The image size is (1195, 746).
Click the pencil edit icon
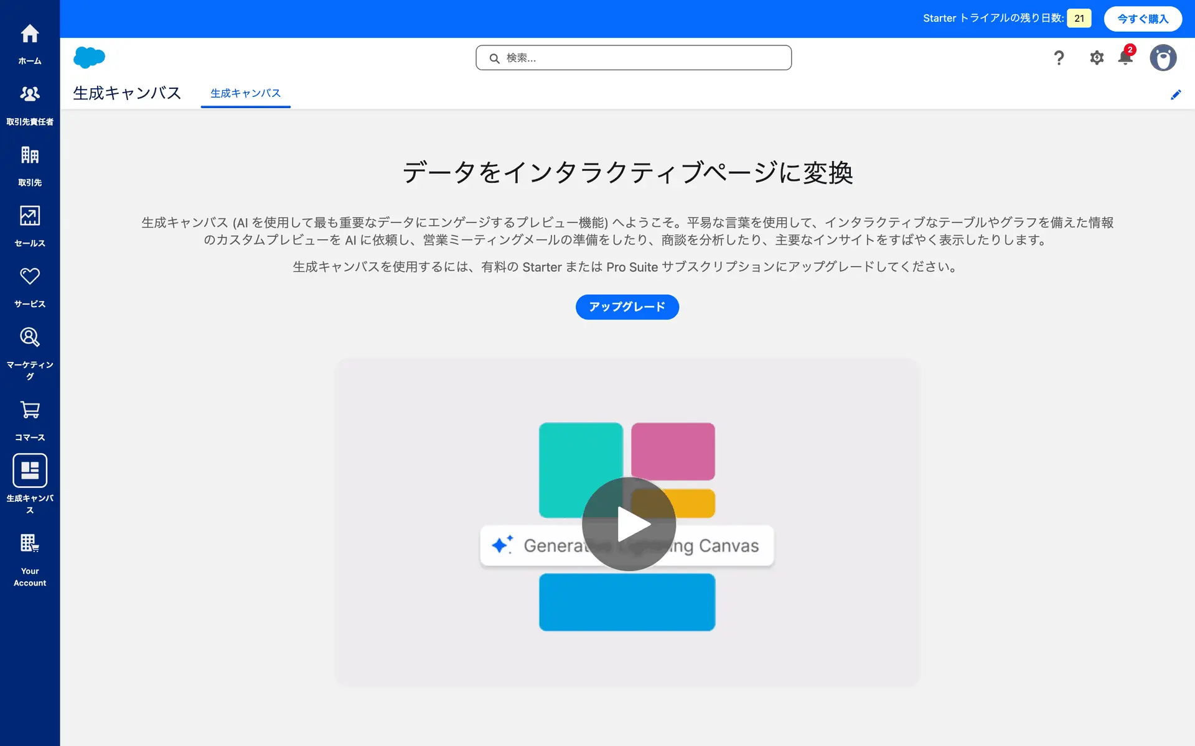point(1175,94)
